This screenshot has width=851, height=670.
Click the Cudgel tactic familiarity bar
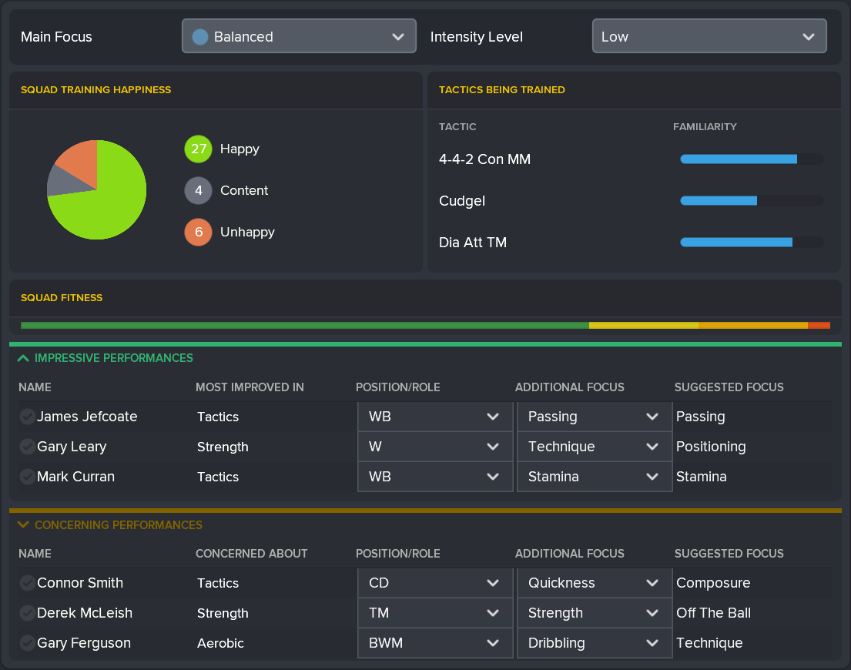coord(751,201)
